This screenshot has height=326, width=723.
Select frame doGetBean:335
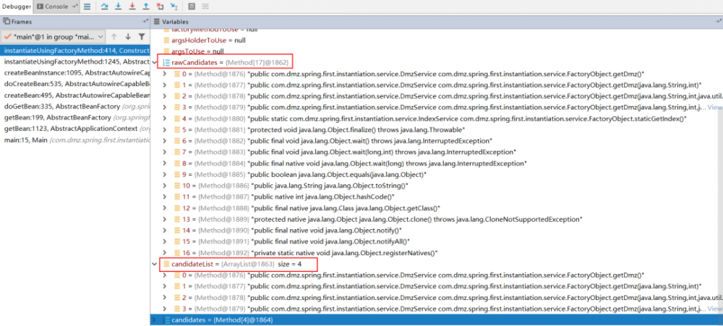point(75,106)
